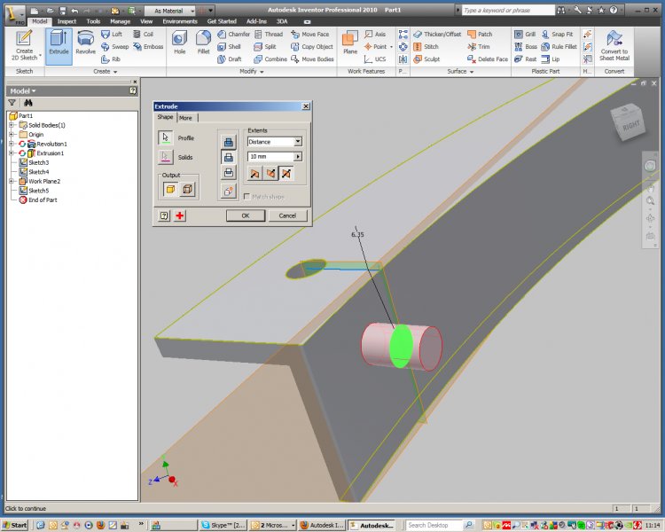Choose Surface output type
This screenshot has width=665, height=532.
[x=187, y=189]
